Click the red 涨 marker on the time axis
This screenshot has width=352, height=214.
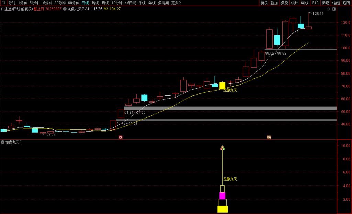[x=121, y=137]
